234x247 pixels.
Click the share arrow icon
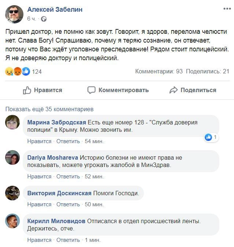tap(174, 90)
